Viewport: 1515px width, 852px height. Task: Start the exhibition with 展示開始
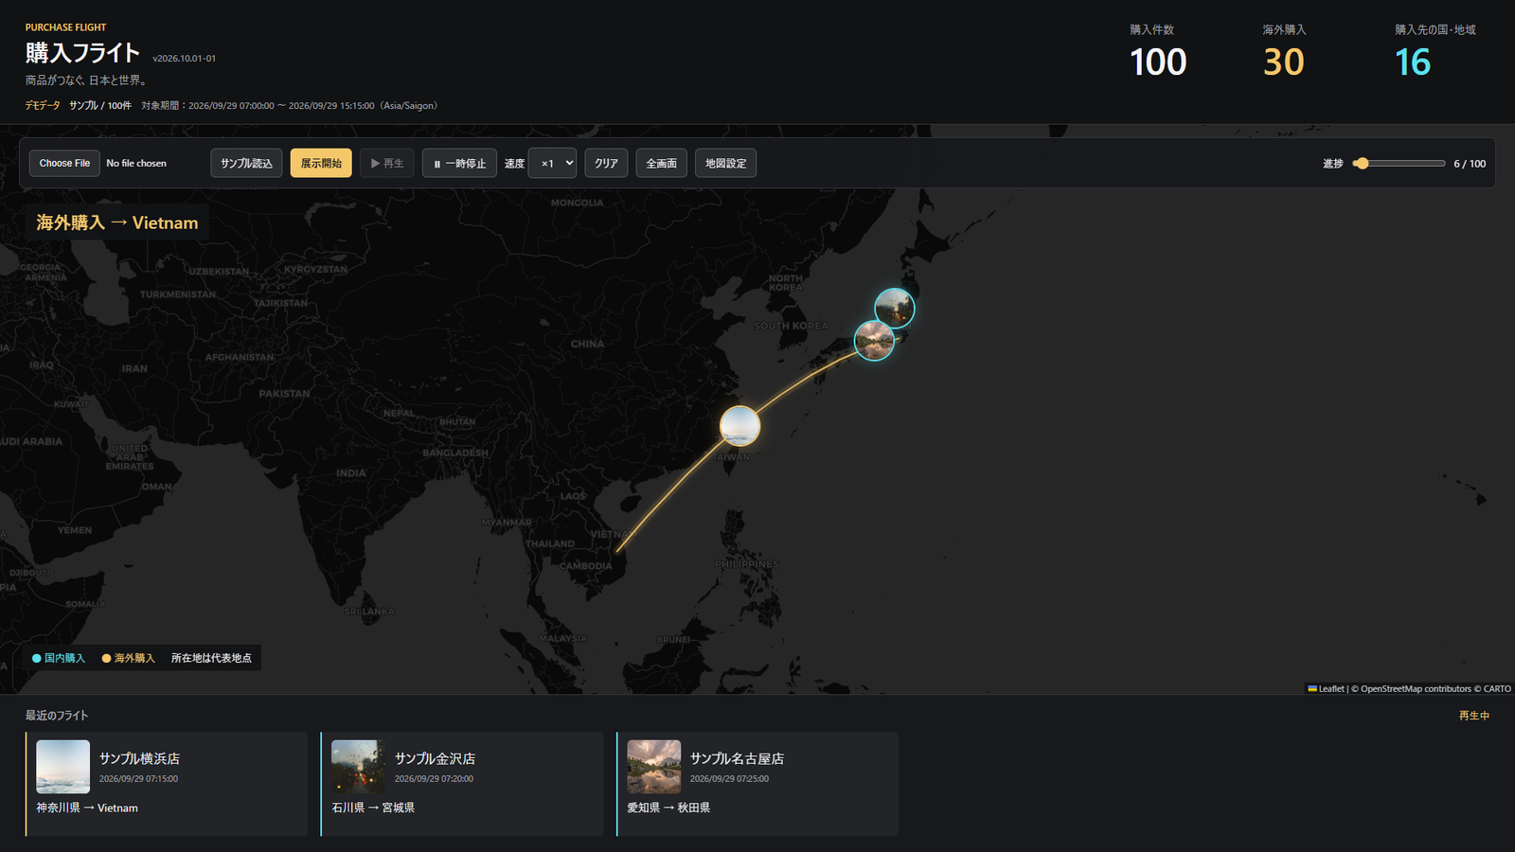[x=321, y=163]
